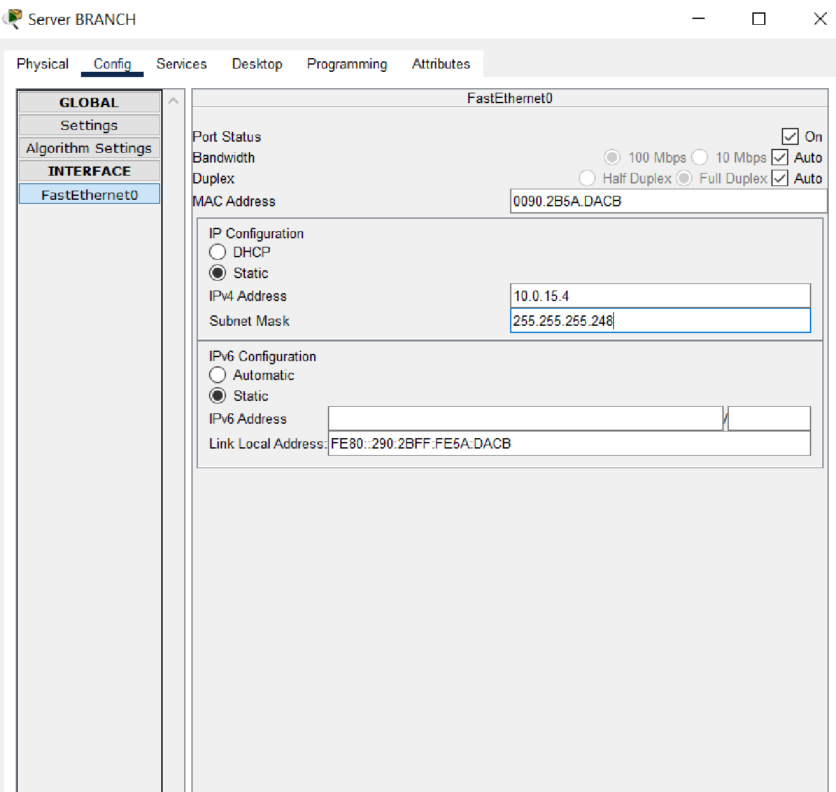Click the INTERFACE section header
Viewport: 836px width, 792px height.
pos(89,170)
